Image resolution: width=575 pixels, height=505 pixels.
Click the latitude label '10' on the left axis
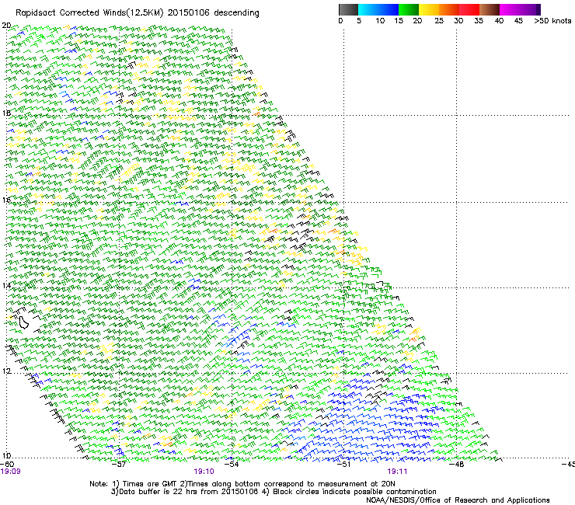[6, 455]
